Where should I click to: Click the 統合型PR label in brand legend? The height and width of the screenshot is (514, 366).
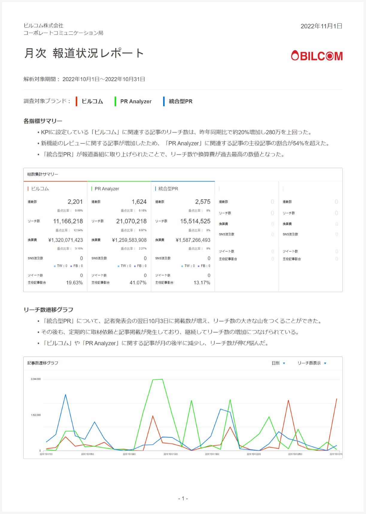pos(180,101)
